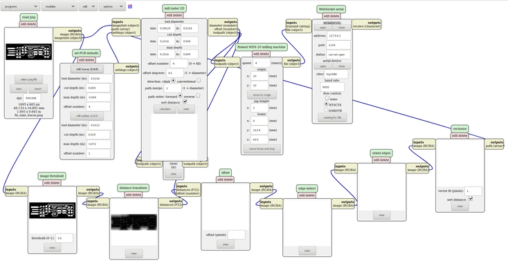This screenshot has height=261, width=508.
Task: Click the vector fit (pixels) field
Action: point(473,191)
